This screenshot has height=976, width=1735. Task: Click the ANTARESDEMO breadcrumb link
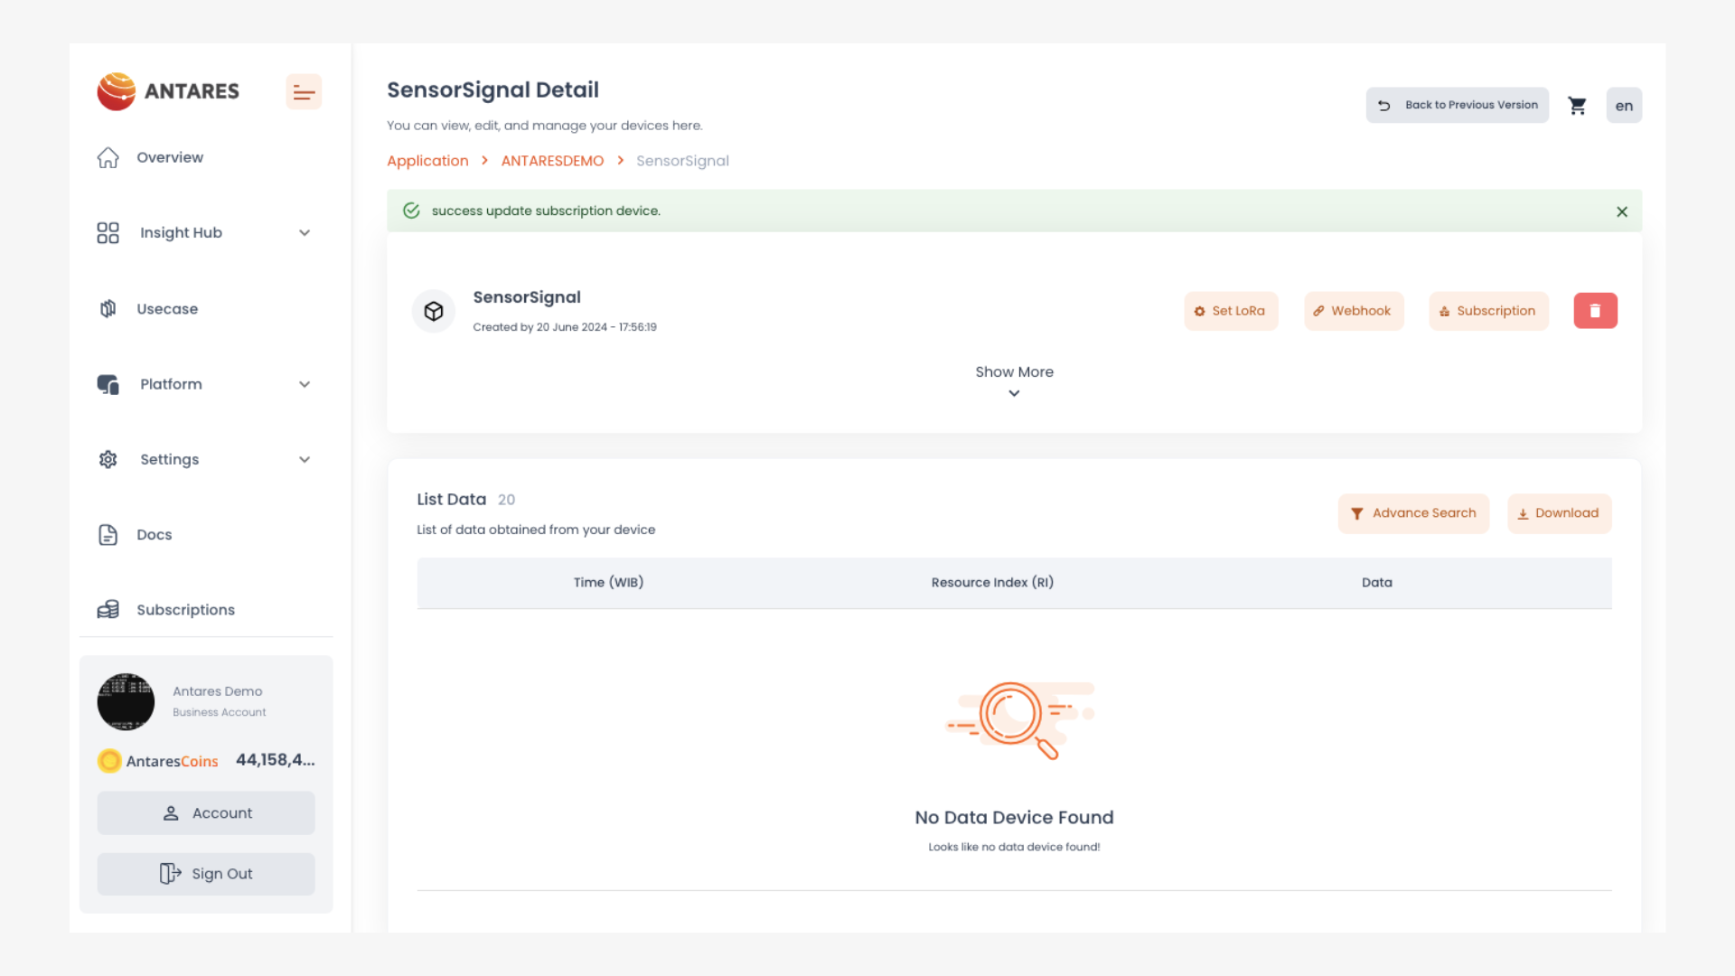point(552,161)
